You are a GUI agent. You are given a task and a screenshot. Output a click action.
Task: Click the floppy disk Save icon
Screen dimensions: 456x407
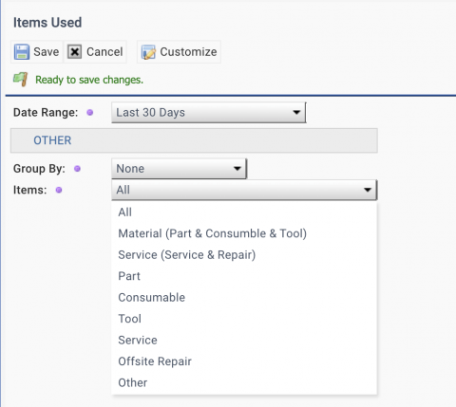pos(22,52)
